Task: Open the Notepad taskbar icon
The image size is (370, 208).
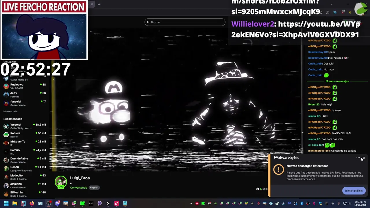Action: pos(125,203)
